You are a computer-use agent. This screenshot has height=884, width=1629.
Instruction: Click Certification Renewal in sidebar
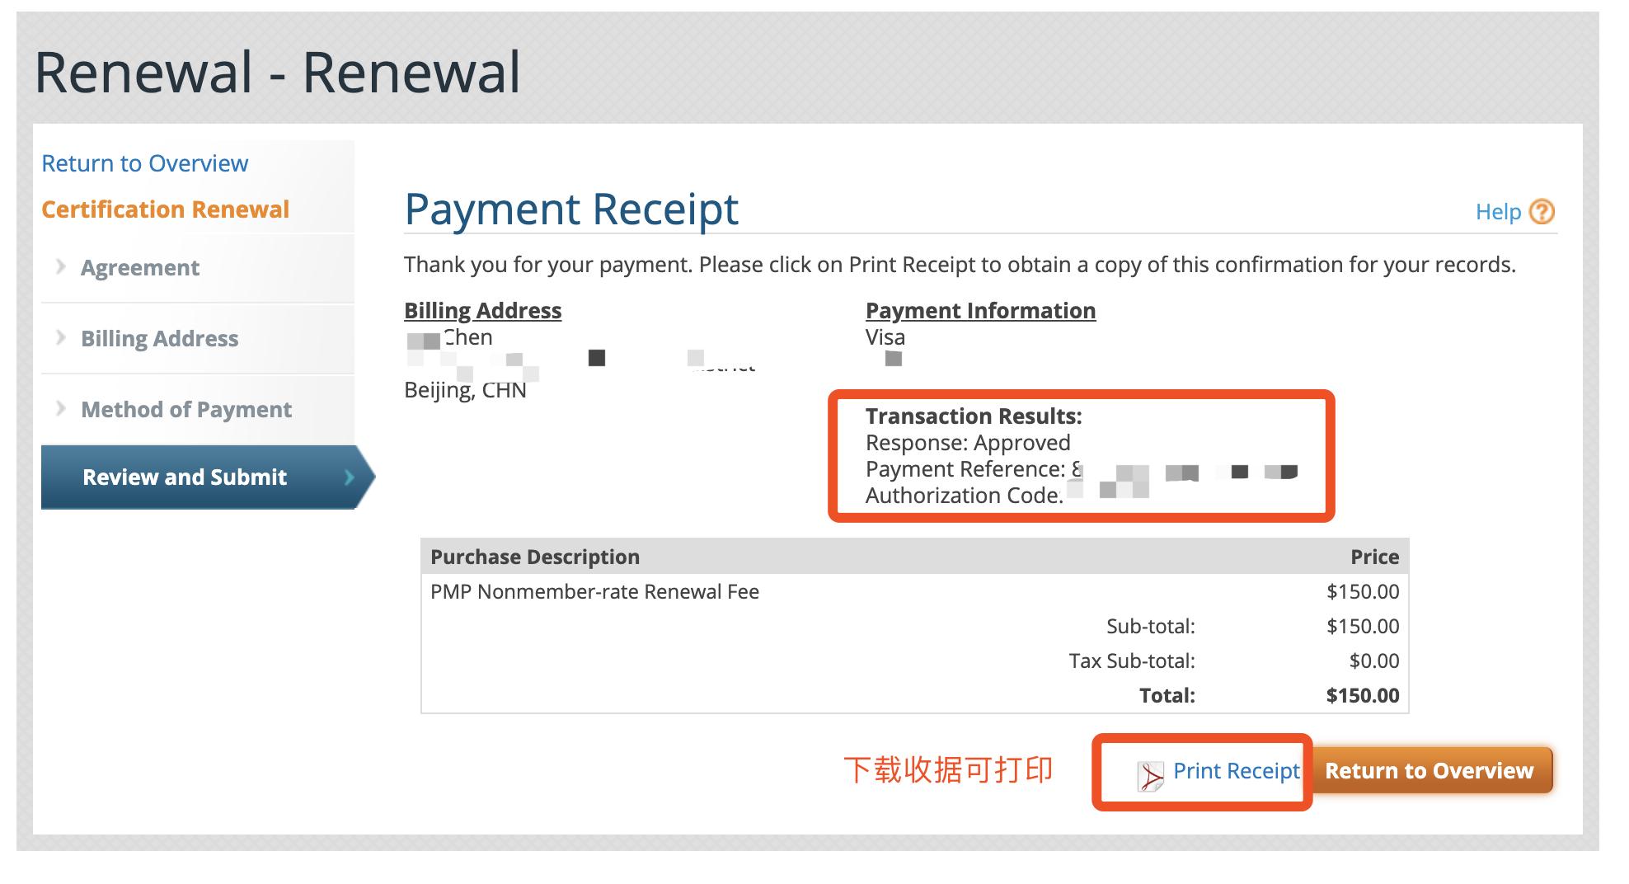pyautogui.click(x=164, y=209)
